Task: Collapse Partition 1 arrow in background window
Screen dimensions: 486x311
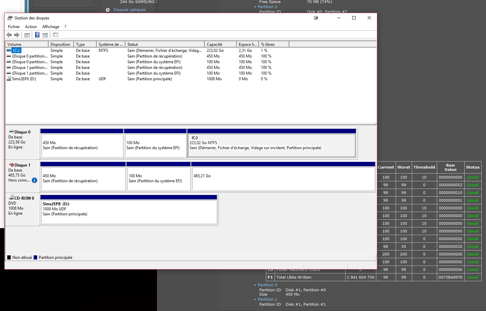Action: click(255, 300)
